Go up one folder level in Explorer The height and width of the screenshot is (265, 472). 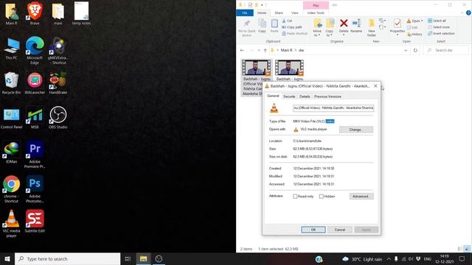pos(265,50)
